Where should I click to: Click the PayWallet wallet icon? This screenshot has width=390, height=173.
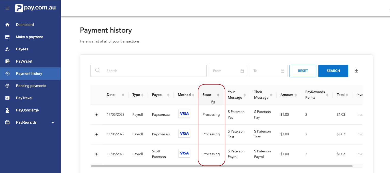(7, 61)
